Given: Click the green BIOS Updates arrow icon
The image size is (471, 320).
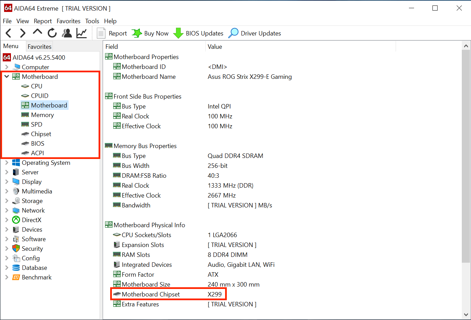Looking at the screenshot, I should (x=178, y=33).
